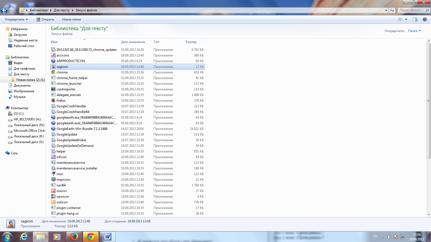Select OS (C:) drive
The image size is (431, 242).
pos(19,114)
